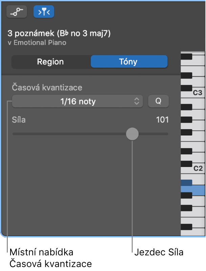Open the MIDI Draw automation icon
Screen dimensions: 206x271
[x=16, y=11]
